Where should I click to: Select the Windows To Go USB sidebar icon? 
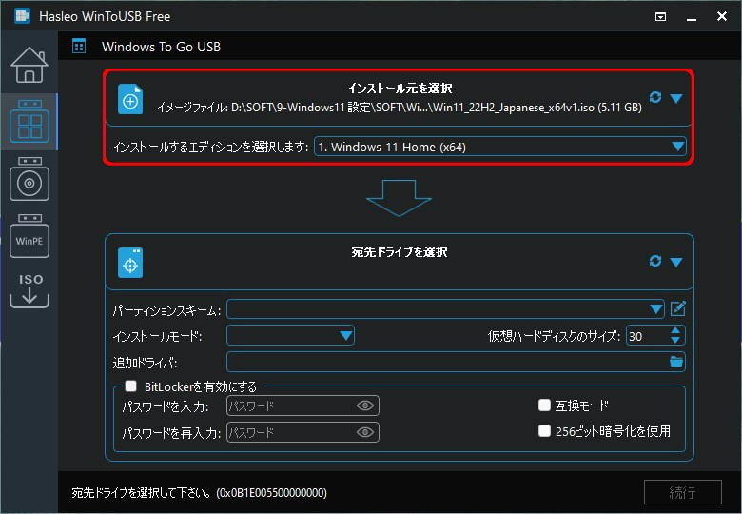coord(29,121)
